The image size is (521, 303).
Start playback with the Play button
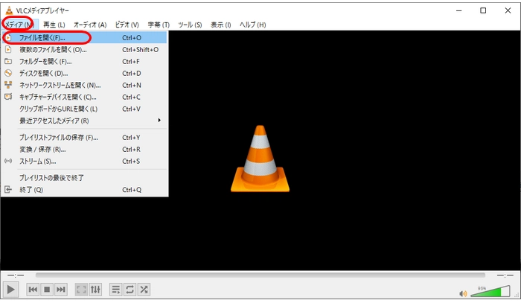(10, 290)
